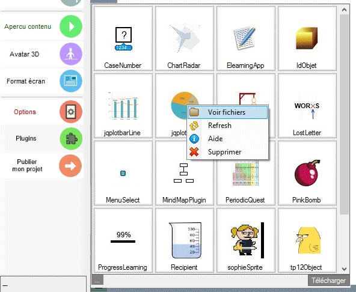Select the Recipient beaker plugin
This screenshot has height=292, width=356.
pyautogui.click(x=185, y=240)
